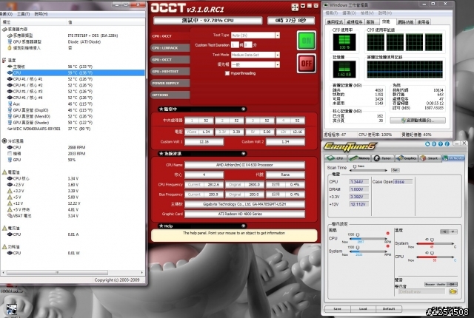Select Audio as the alert sound
This screenshot has width=474, height=318.
coord(441,284)
